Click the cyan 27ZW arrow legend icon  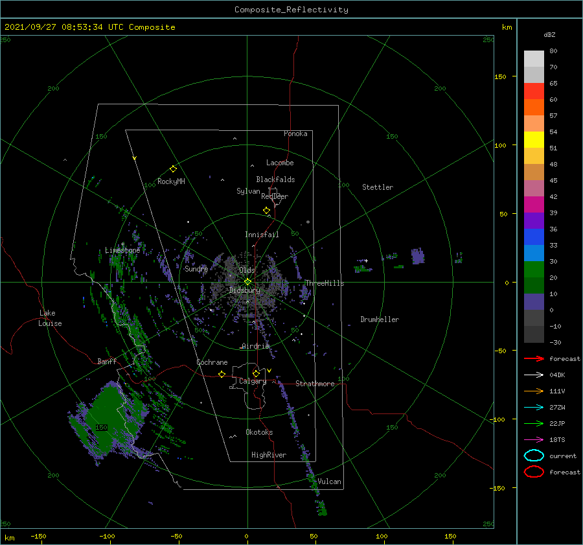[534, 408]
